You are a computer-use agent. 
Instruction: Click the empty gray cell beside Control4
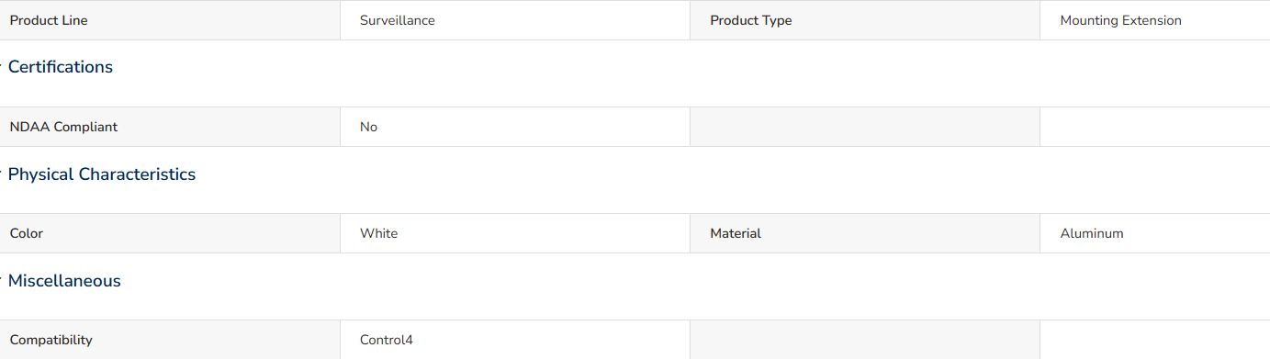point(865,340)
